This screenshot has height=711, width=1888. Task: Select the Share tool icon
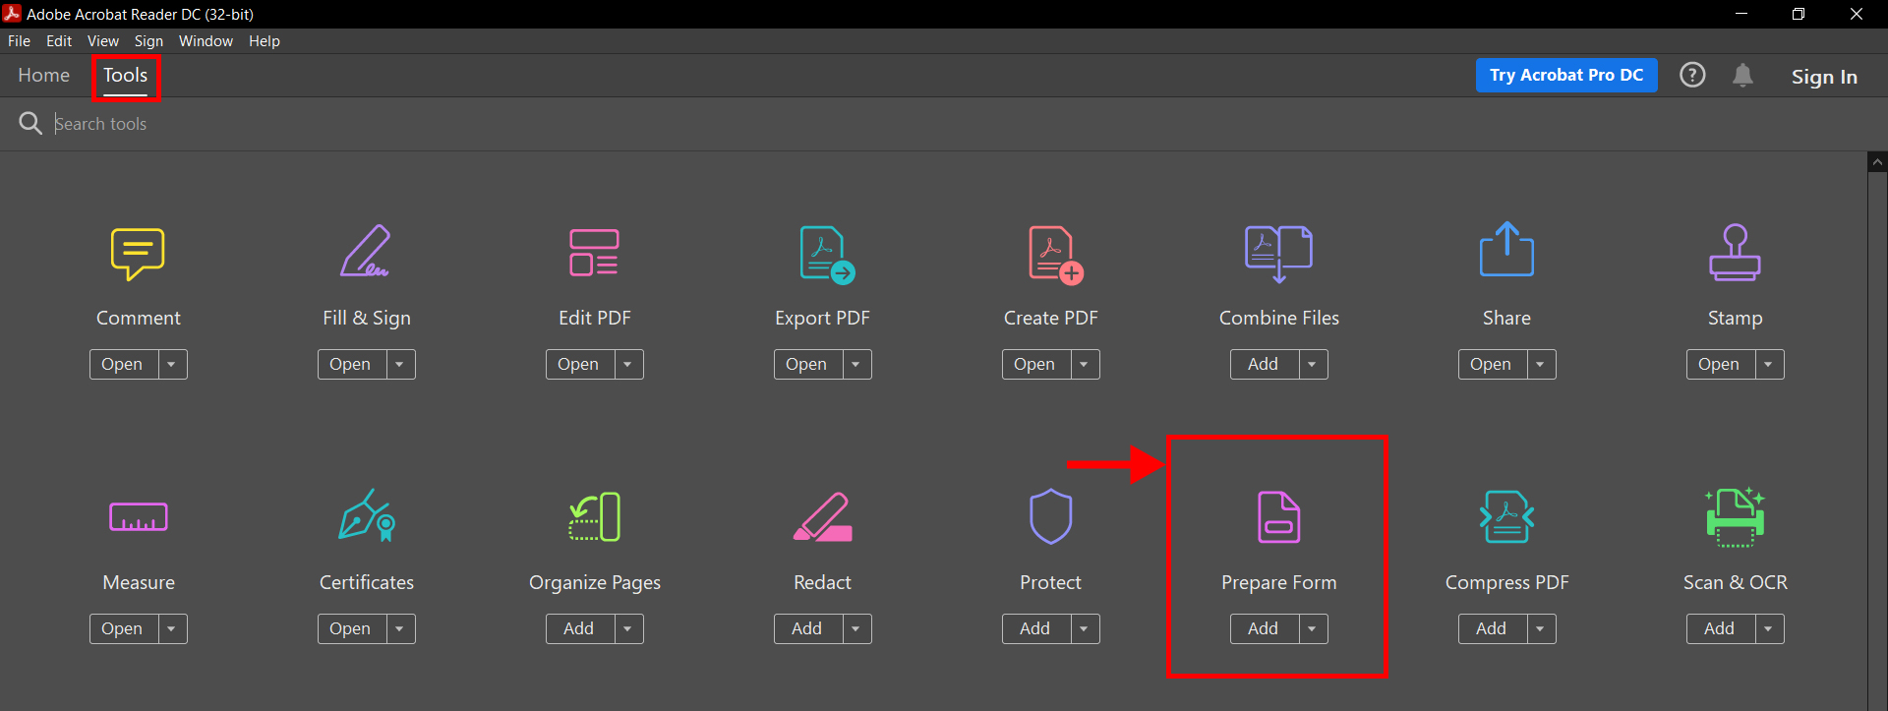coord(1506,249)
